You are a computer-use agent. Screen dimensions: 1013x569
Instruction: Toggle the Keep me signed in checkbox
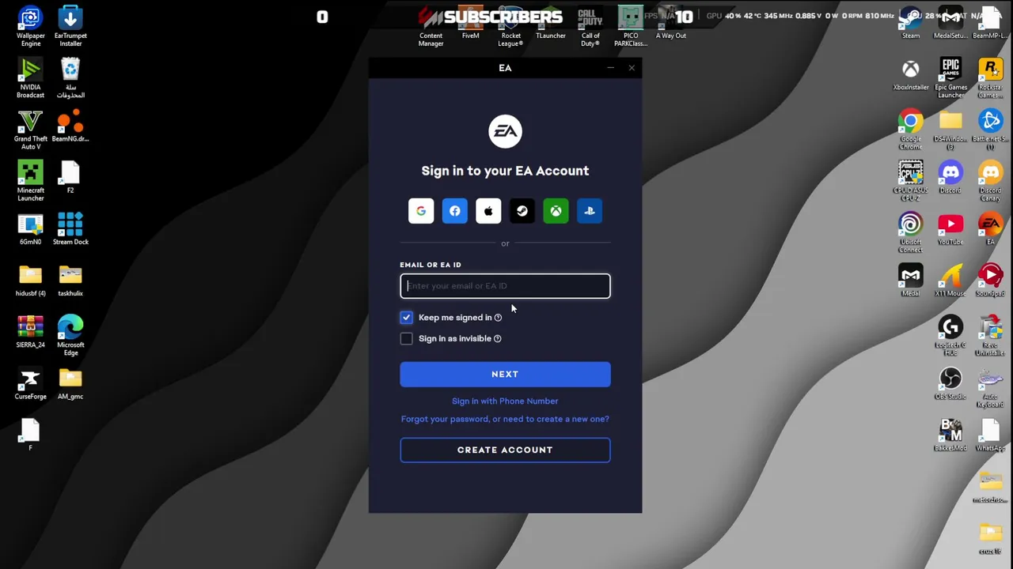coord(406,318)
